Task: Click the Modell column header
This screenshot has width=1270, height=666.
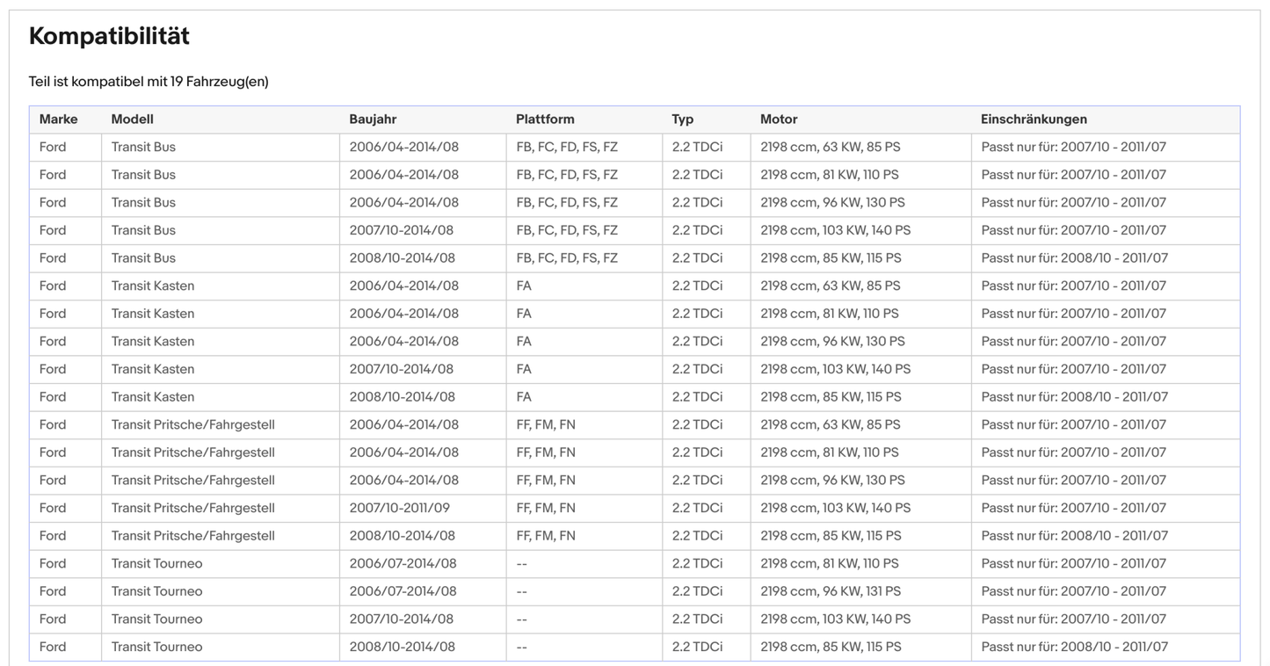Action: click(132, 119)
